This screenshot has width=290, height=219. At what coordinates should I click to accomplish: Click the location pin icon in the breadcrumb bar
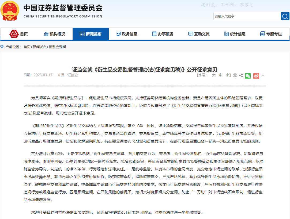2,47
